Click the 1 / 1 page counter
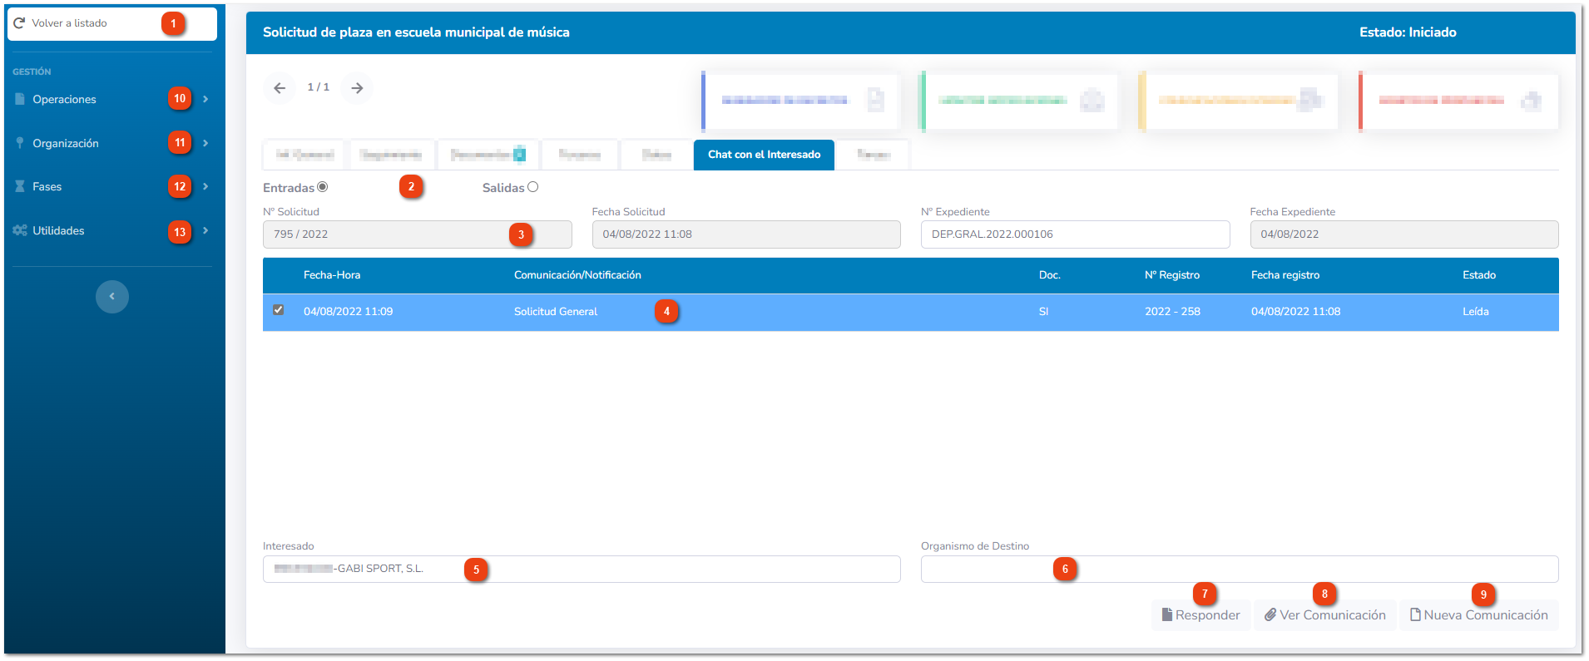Screen dimensions: 1589x661 tap(318, 87)
